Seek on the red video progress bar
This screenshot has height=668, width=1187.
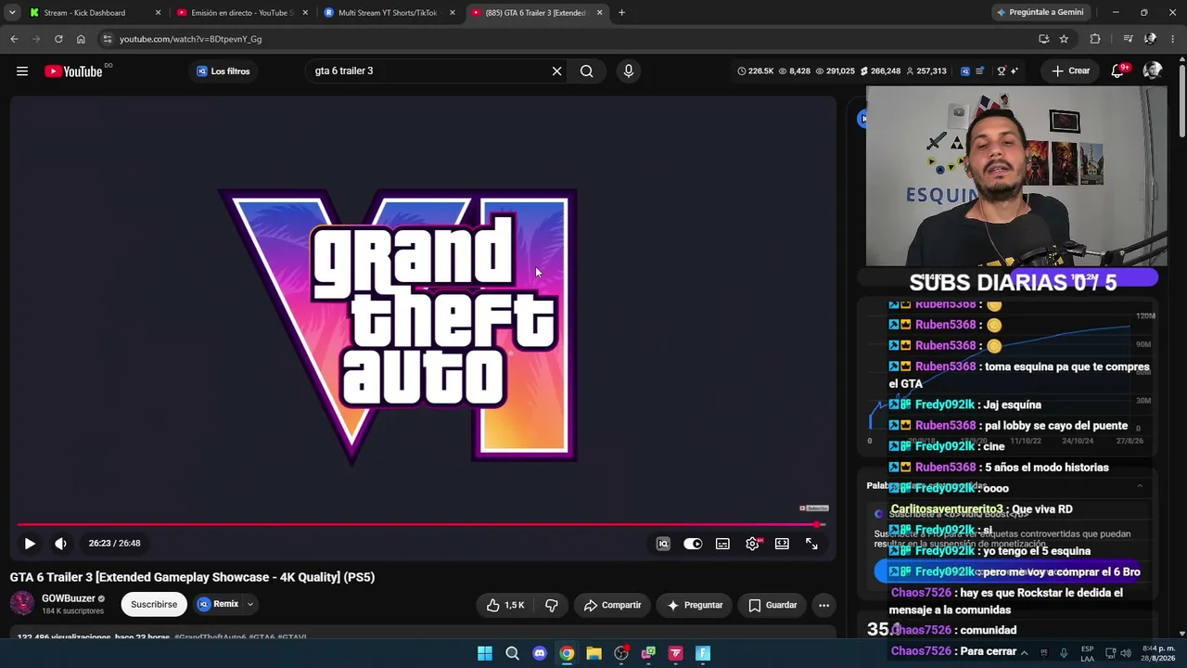click(421, 524)
